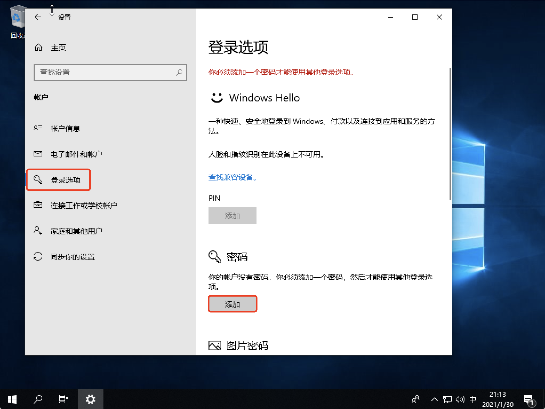
Task: Click the 添加 button under 密码
Action: tap(233, 304)
